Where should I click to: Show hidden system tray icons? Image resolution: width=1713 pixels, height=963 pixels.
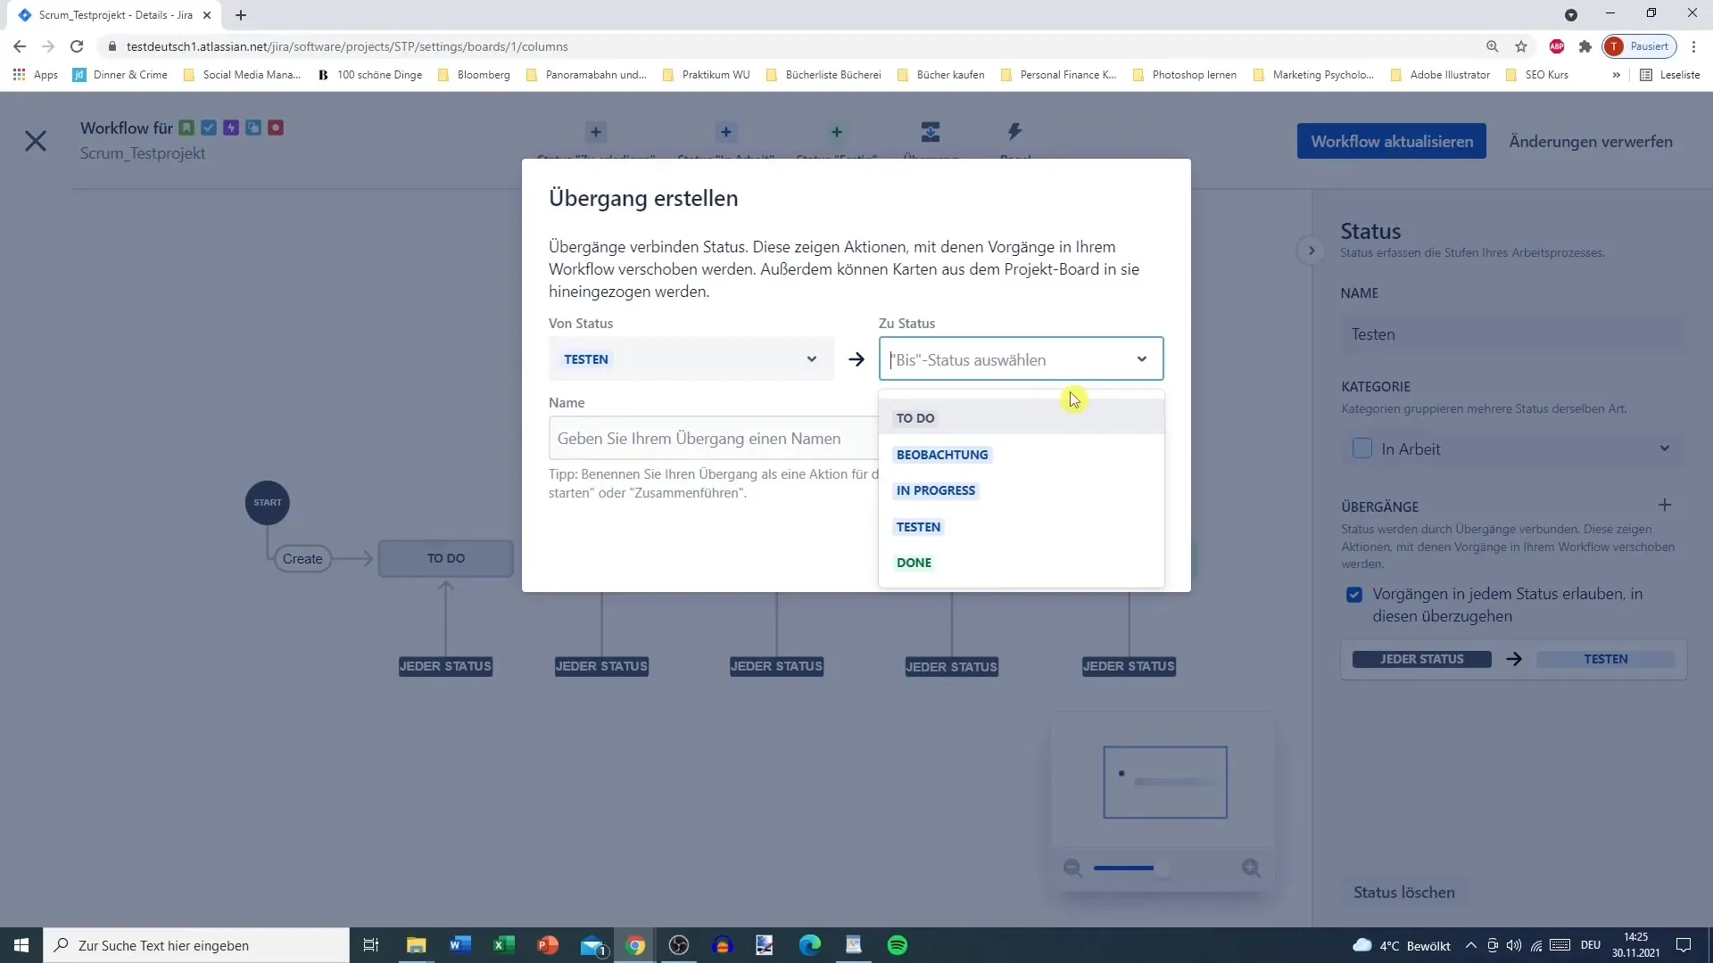[1470, 945]
